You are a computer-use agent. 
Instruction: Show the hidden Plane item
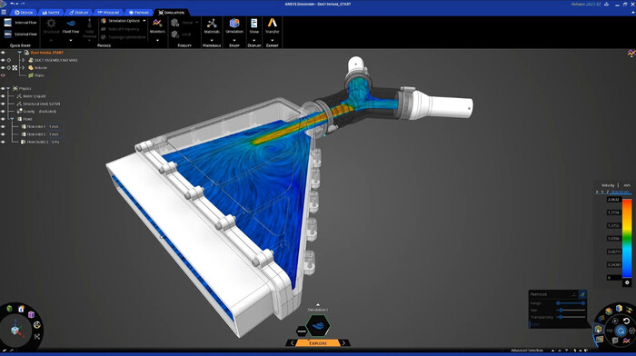click(x=3, y=75)
